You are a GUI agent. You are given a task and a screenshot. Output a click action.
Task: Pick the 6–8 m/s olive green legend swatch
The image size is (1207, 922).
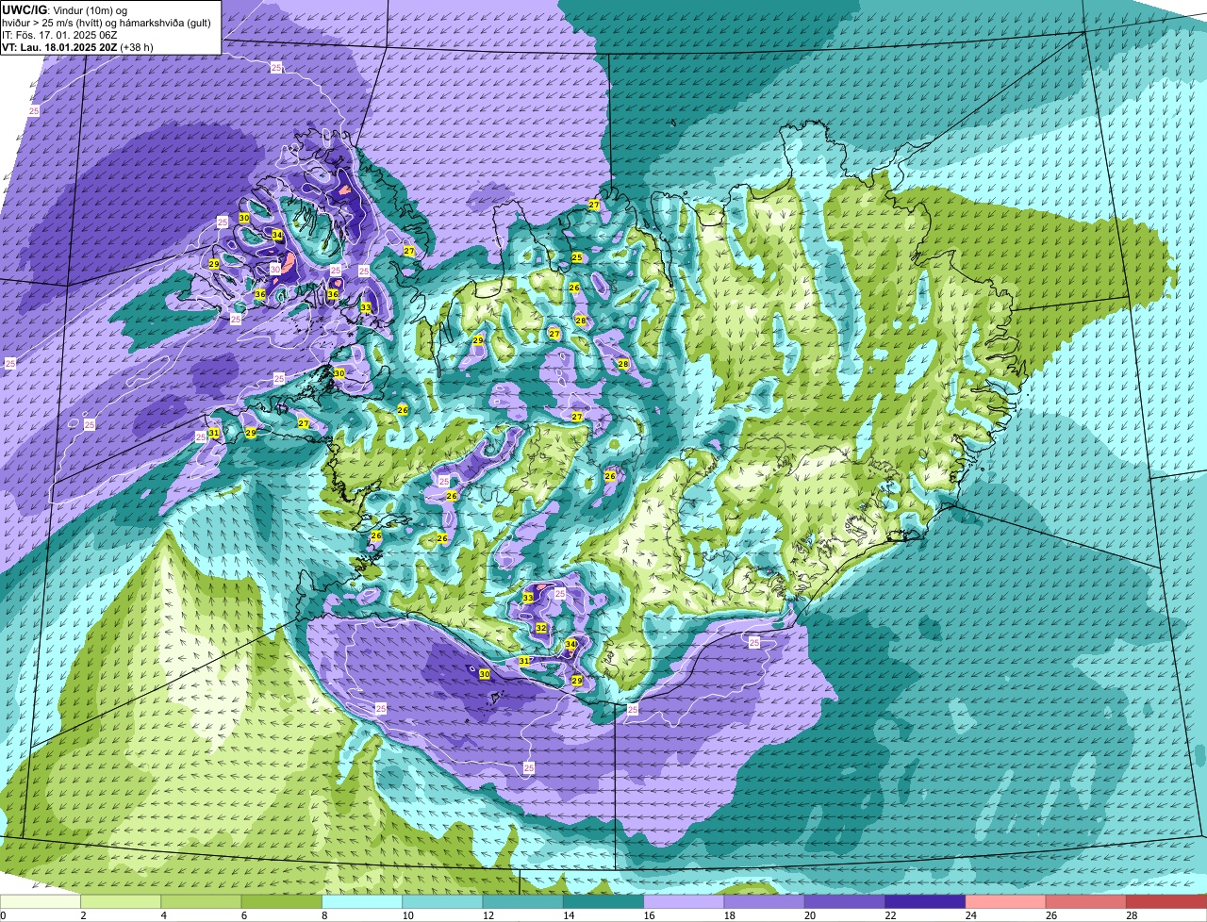click(x=282, y=901)
